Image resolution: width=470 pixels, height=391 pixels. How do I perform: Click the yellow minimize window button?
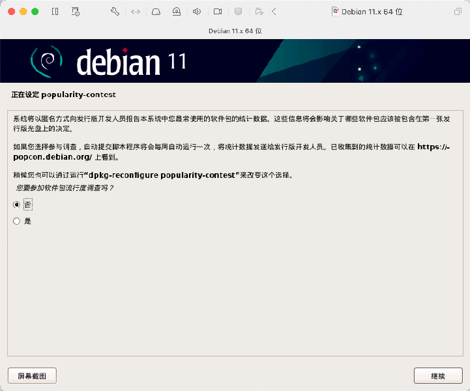pyautogui.click(x=23, y=12)
